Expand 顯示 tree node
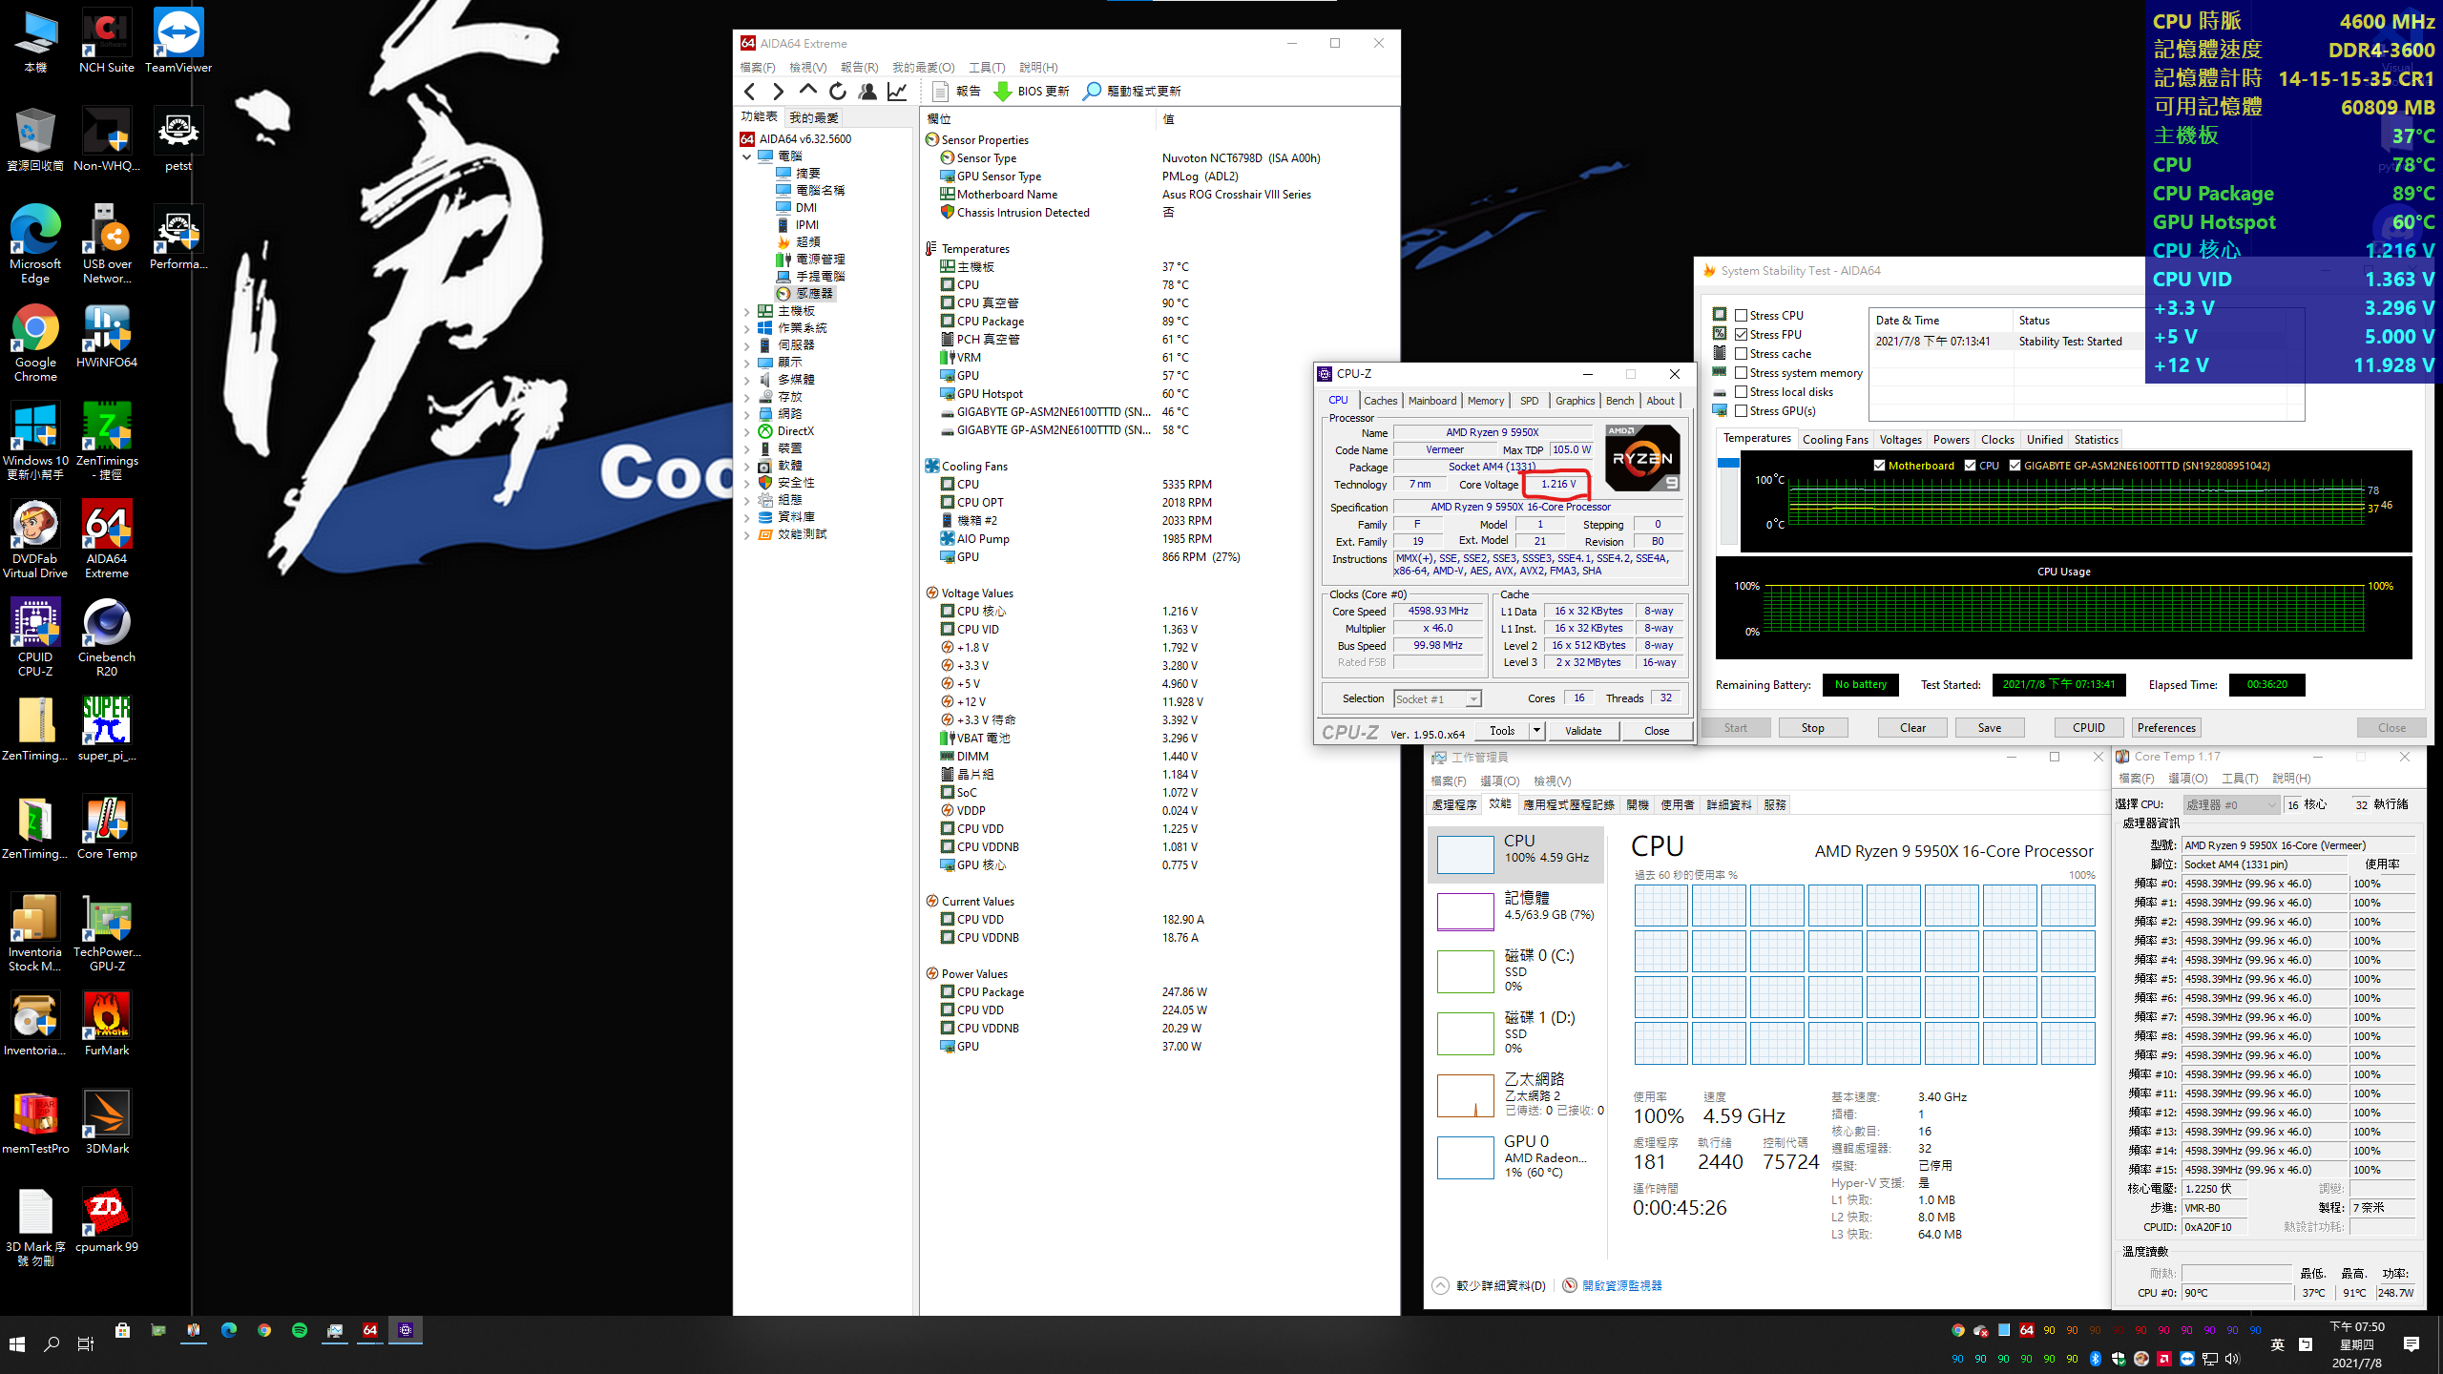This screenshot has width=2443, height=1374. click(747, 363)
